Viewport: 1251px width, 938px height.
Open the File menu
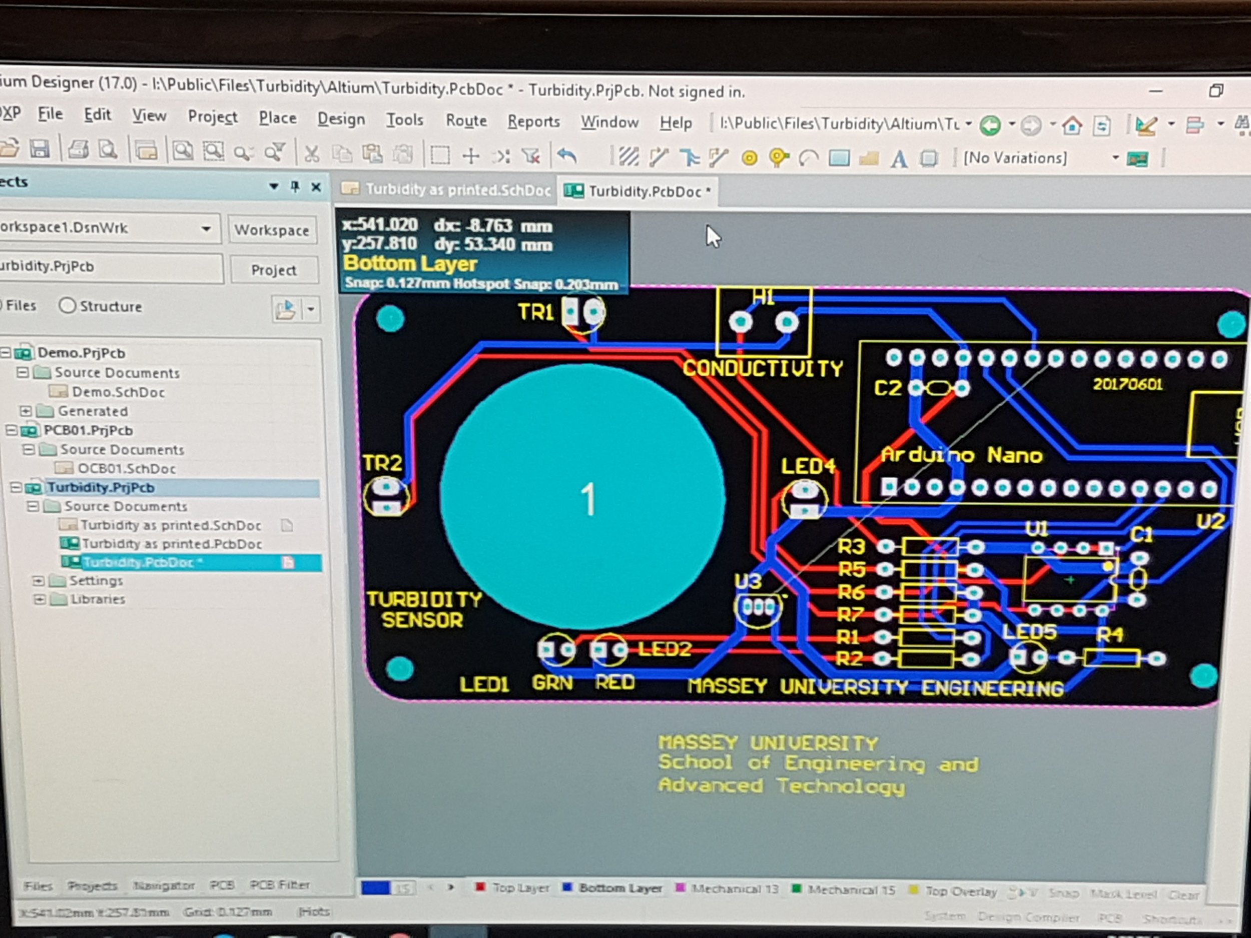coord(50,115)
